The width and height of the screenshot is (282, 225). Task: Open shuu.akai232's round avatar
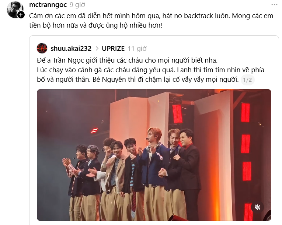click(x=42, y=48)
